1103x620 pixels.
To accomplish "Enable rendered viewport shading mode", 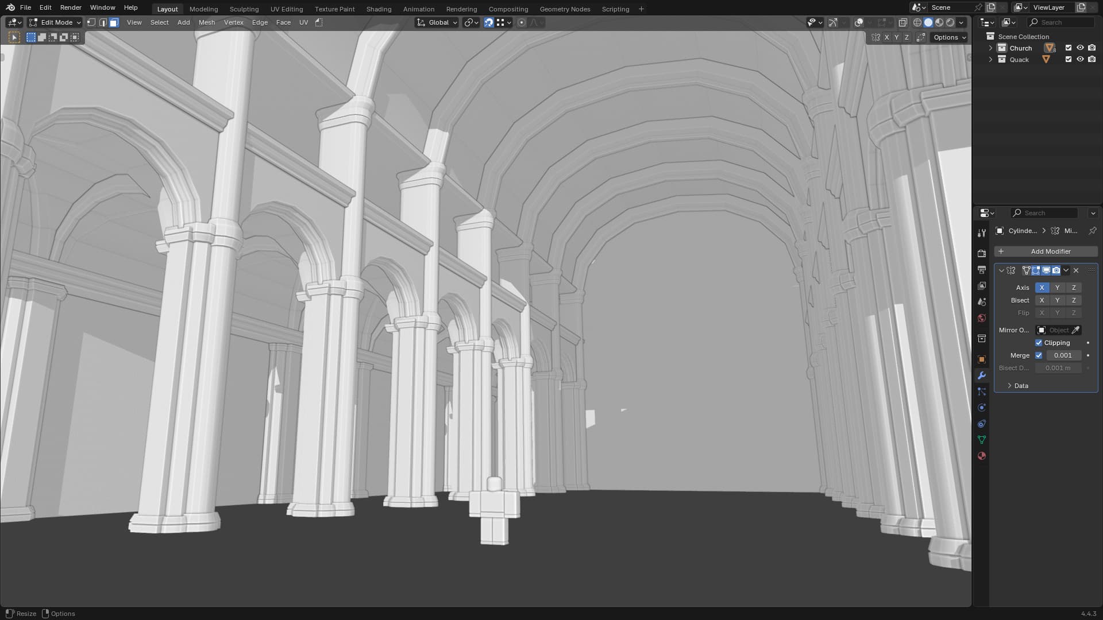I will point(950,22).
